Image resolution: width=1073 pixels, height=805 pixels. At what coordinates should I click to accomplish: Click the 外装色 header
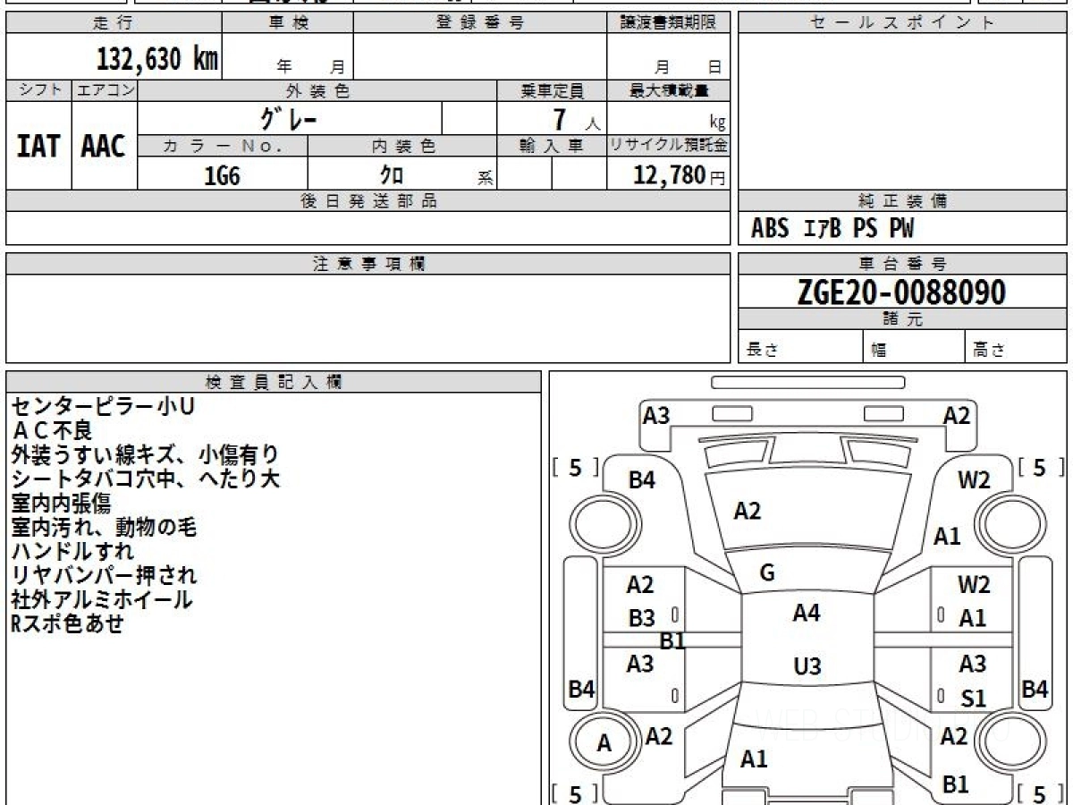click(x=317, y=90)
